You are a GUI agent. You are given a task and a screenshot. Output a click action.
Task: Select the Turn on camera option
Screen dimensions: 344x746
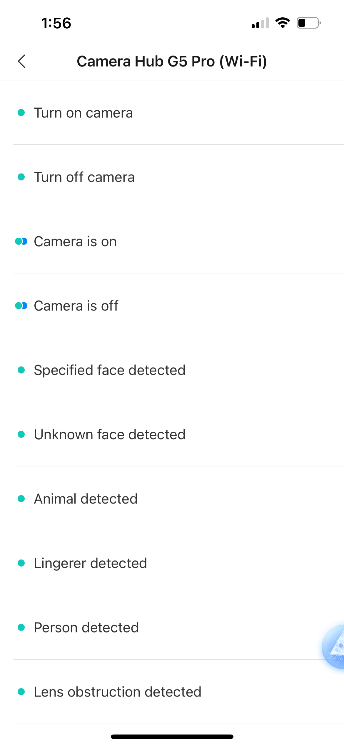84,113
